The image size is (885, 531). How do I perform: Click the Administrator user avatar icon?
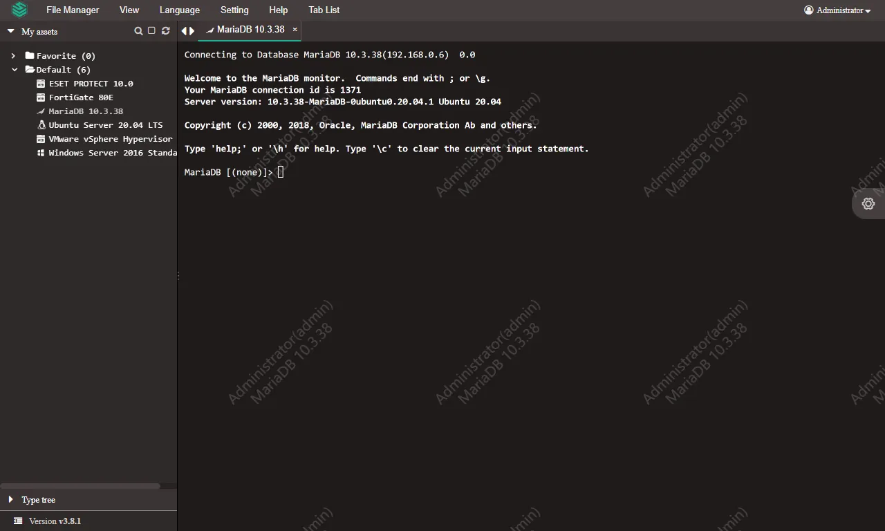(809, 10)
